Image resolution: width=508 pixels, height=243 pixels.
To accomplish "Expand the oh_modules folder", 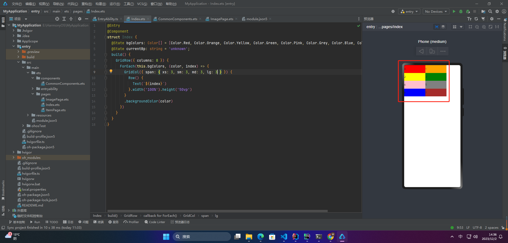I will point(14,157).
